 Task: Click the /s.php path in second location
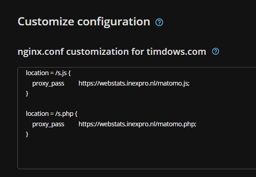click(64, 114)
